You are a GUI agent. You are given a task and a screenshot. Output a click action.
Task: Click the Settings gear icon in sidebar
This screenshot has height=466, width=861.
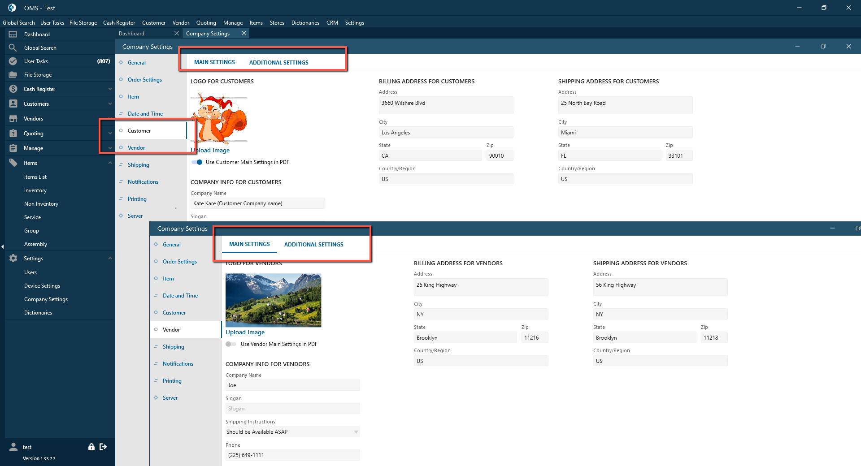pos(13,259)
